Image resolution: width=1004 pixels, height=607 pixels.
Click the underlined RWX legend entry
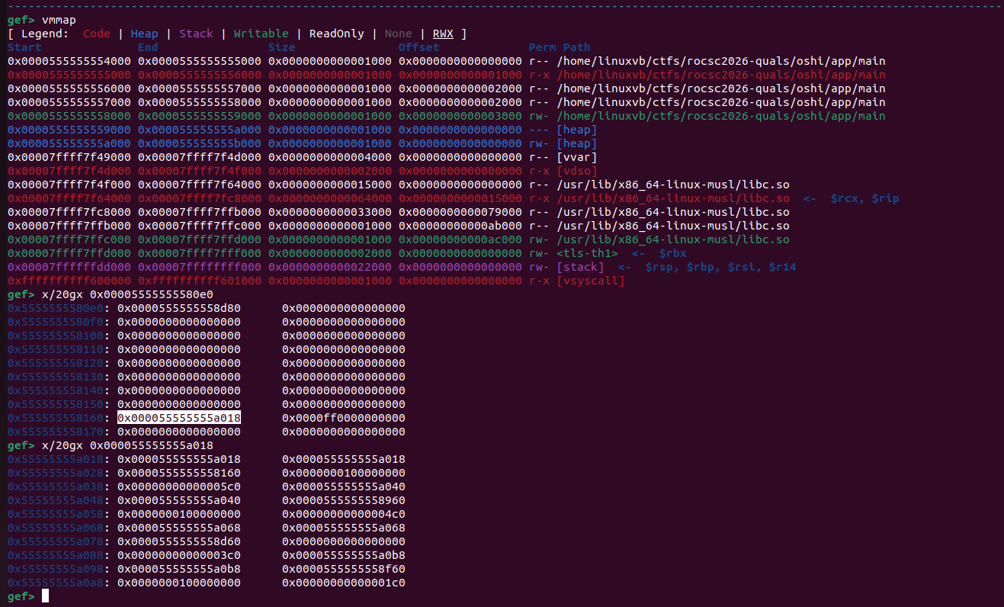[x=442, y=34]
